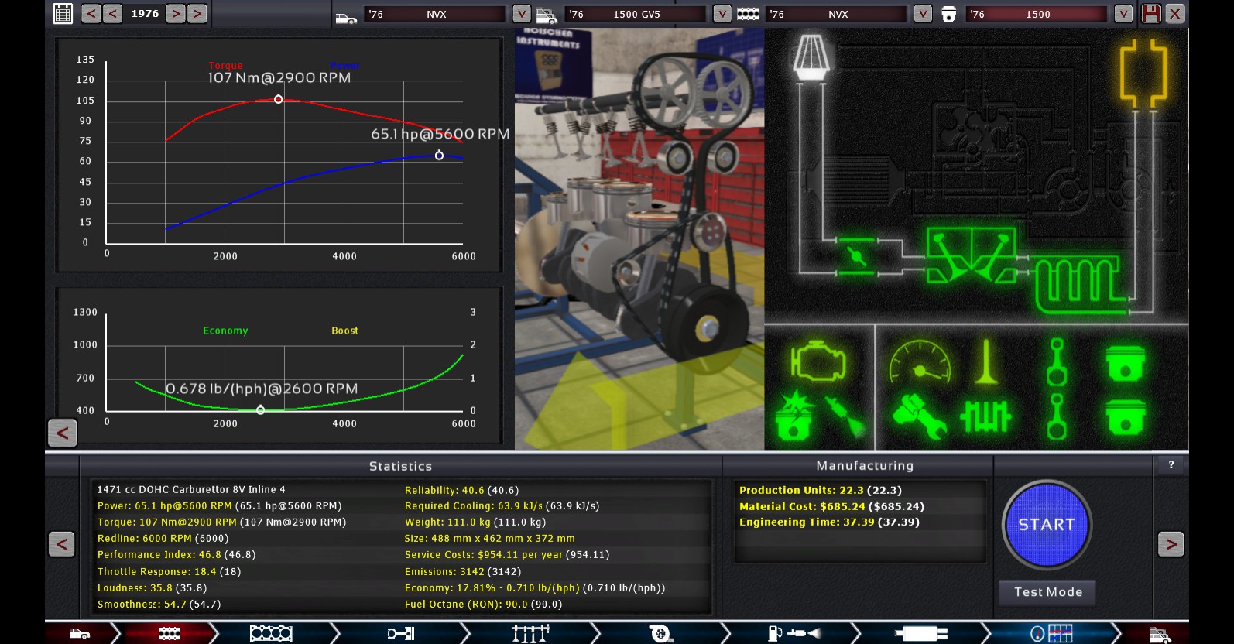Start the engine test with START button
1234x644 pixels.
[1047, 525]
